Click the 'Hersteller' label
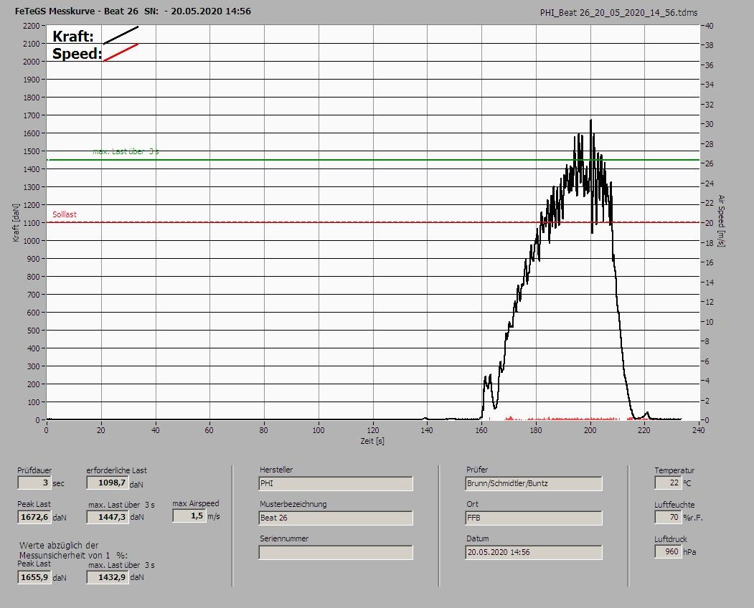 [x=276, y=469]
